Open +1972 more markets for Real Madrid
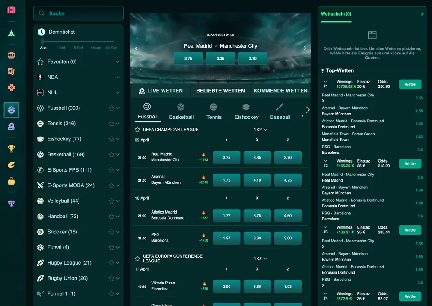Image resolution: width=432 pixels, height=306 pixels. tap(203, 160)
